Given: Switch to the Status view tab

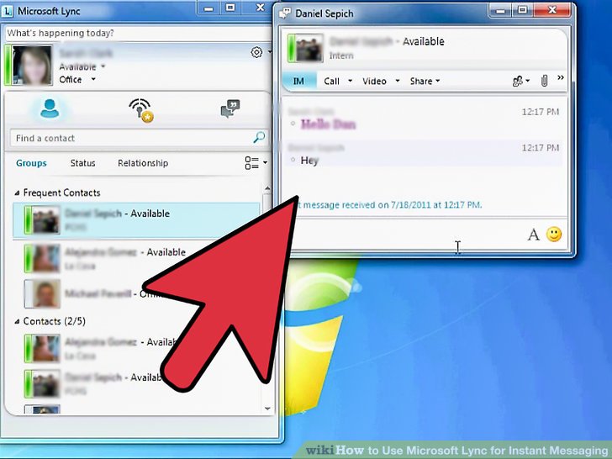Looking at the screenshot, I should (82, 163).
